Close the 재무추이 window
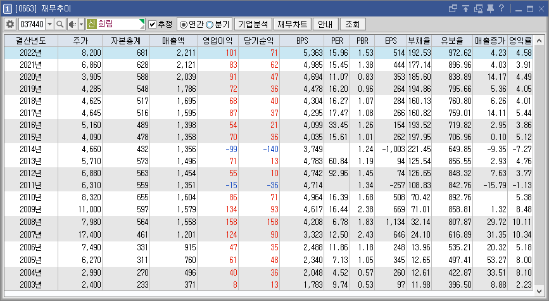This screenshot has height=301, width=549. 541,9
